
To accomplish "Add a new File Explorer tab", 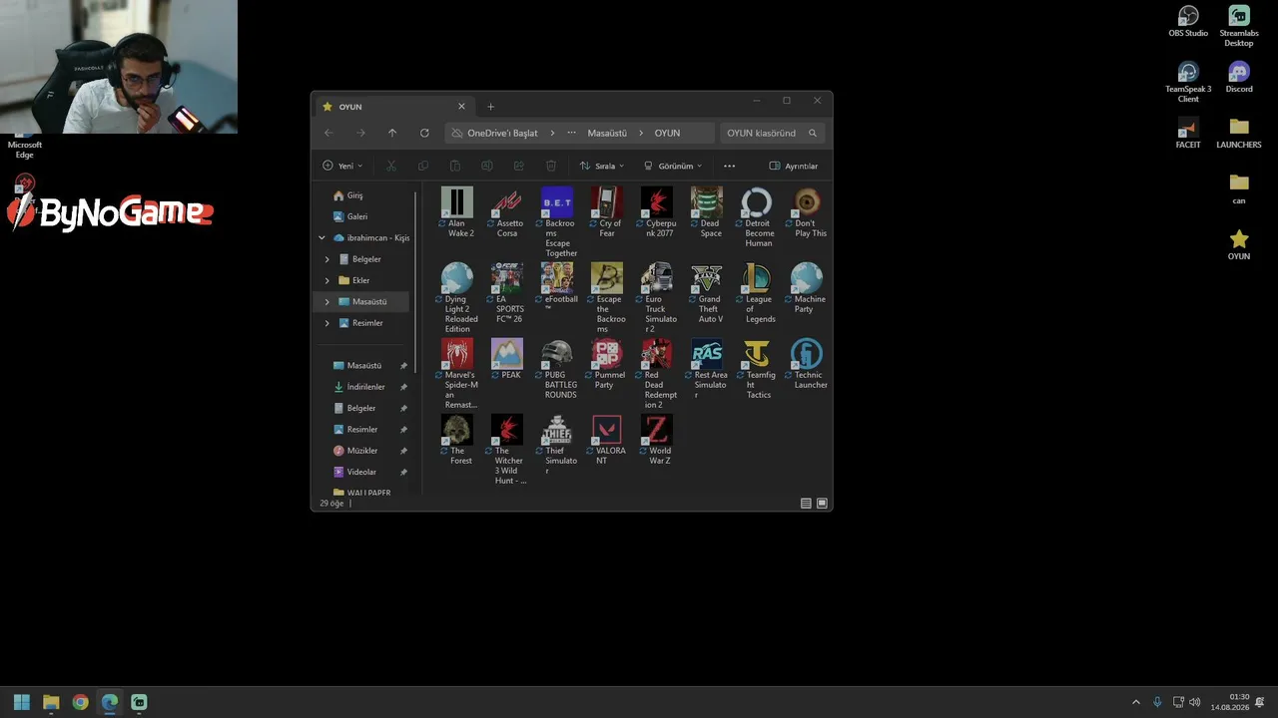I will click(x=490, y=107).
